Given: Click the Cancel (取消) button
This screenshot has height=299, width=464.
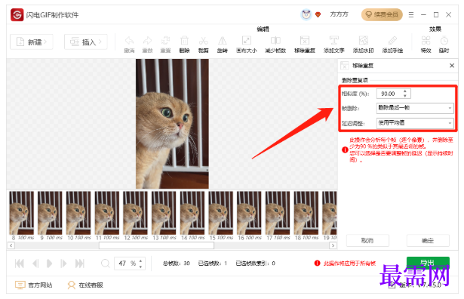Looking at the screenshot, I should pos(367,241).
